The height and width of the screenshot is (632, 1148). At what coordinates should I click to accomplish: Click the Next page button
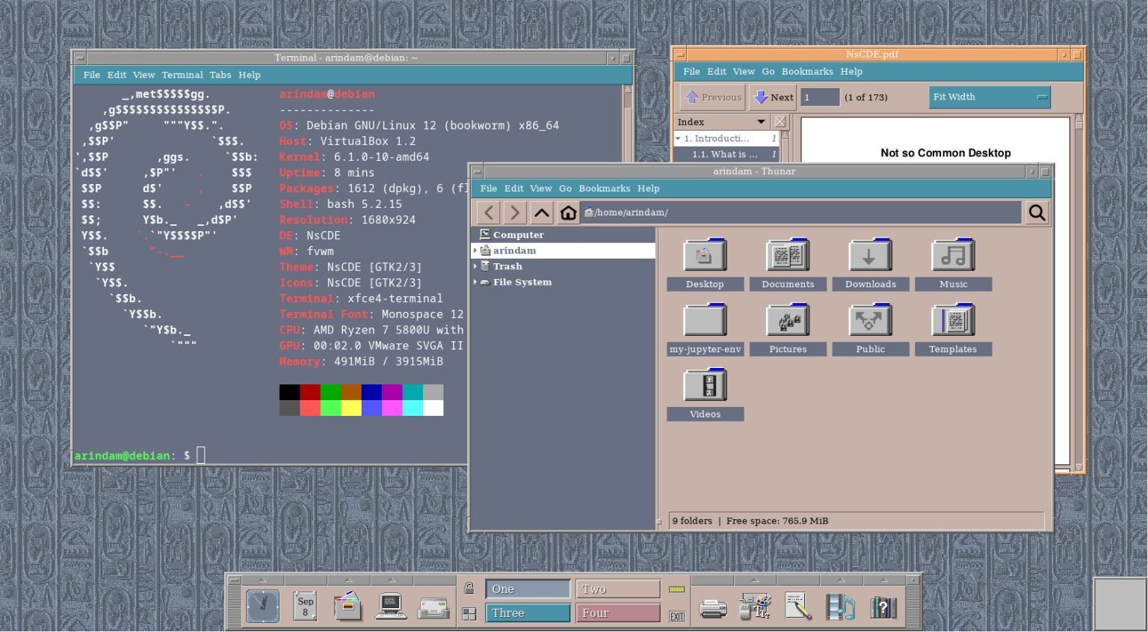[x=774, y=97]
